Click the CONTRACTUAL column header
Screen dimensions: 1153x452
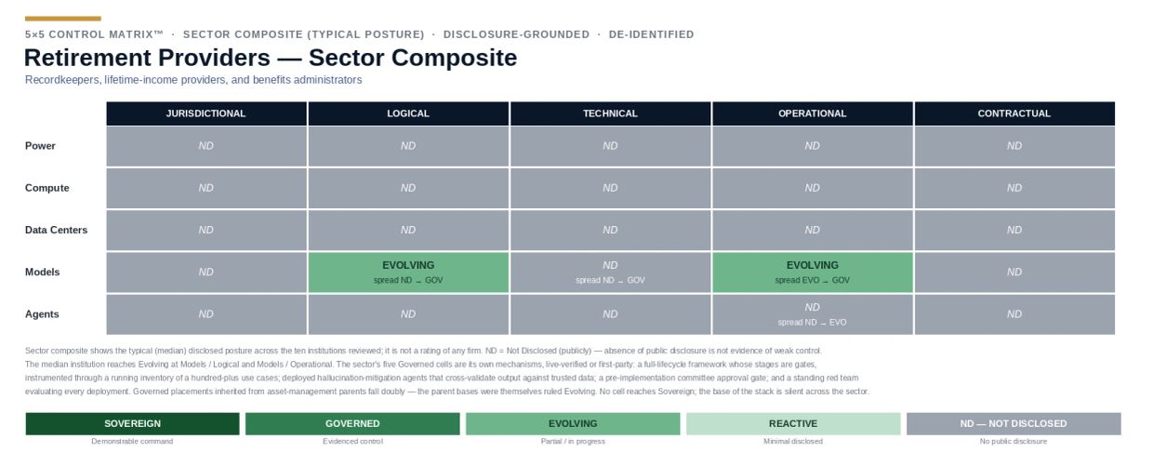(x=1014, y=113)
